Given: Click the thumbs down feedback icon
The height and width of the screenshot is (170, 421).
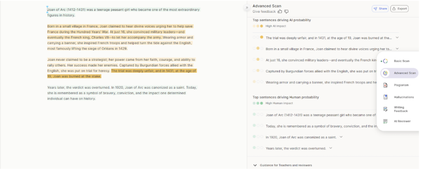Looking at the screenshot, I should (x=287, y=11).
